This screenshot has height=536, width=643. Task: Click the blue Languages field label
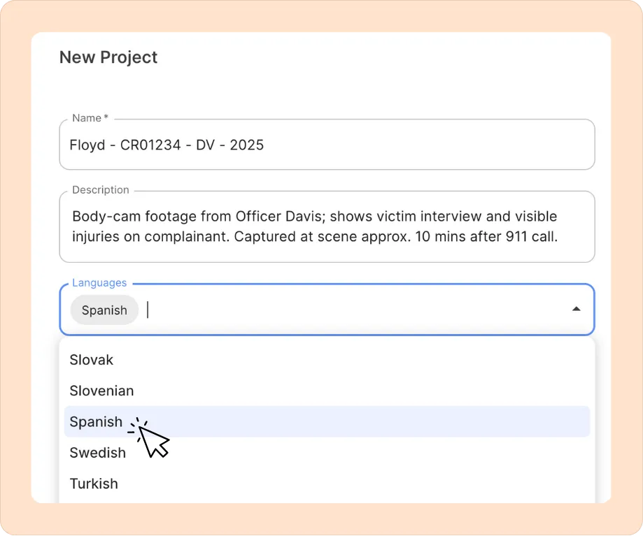99,283
